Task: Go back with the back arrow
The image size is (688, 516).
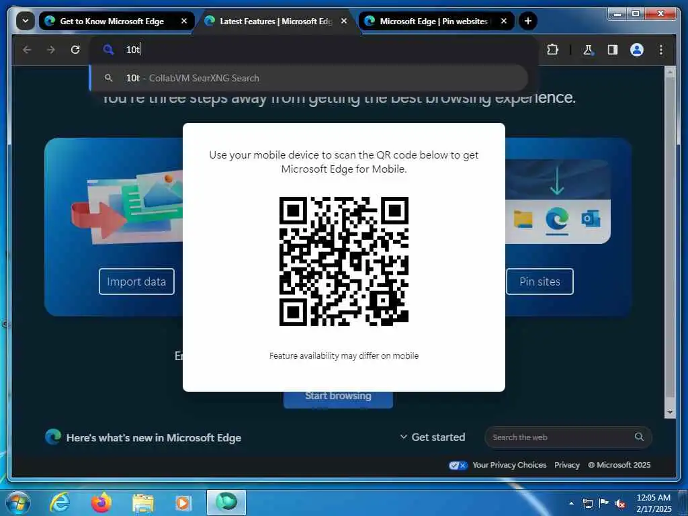Action: point(27,50)
